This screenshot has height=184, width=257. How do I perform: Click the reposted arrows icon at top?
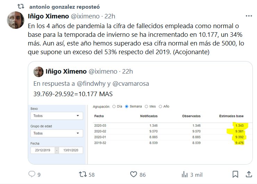(x=21, y=6)
